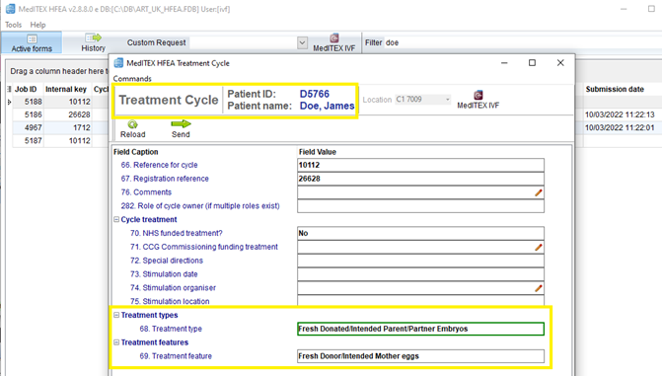Image resolution: width=662 pixels, height=376 pixels.
Task: Open the Tools menu
Action: [x=13, y=25]
